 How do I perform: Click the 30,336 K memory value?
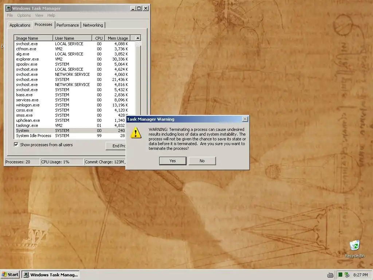[120, 59]
